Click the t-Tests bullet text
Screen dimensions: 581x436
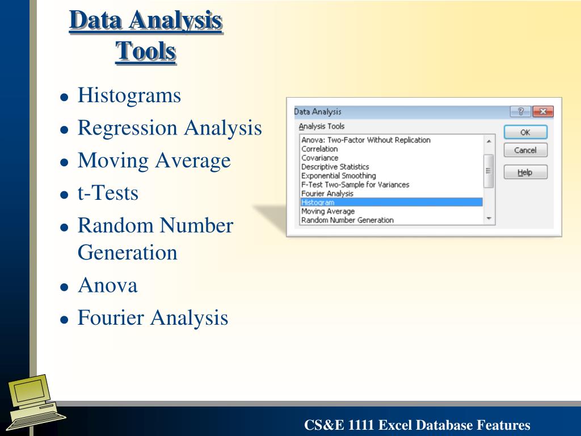(108, 193)
